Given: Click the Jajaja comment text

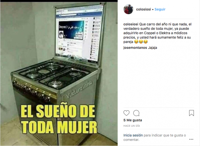Looking at the screenshot, I should (x=153, y=48).
